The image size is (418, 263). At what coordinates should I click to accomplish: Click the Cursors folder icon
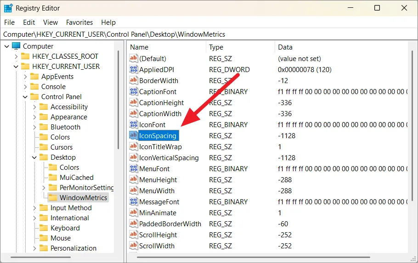click(44, 147)
